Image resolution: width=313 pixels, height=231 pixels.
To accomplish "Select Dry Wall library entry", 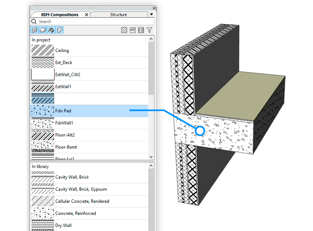I will 89,225.
